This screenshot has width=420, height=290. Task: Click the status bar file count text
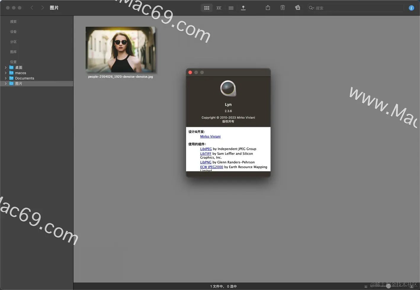coord(223,286)
